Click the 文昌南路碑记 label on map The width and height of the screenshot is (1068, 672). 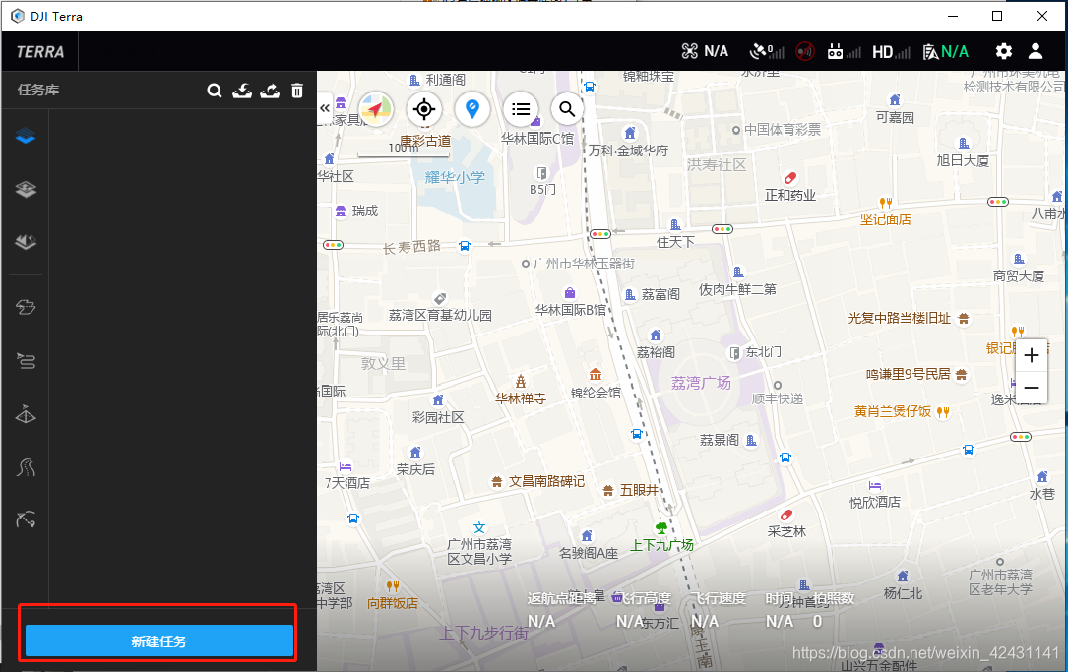click(x=547, y=481)
